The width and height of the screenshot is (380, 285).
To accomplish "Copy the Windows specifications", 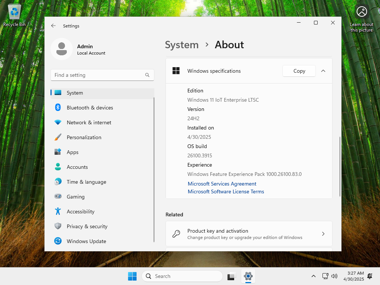I will click(x=299, y=71).
